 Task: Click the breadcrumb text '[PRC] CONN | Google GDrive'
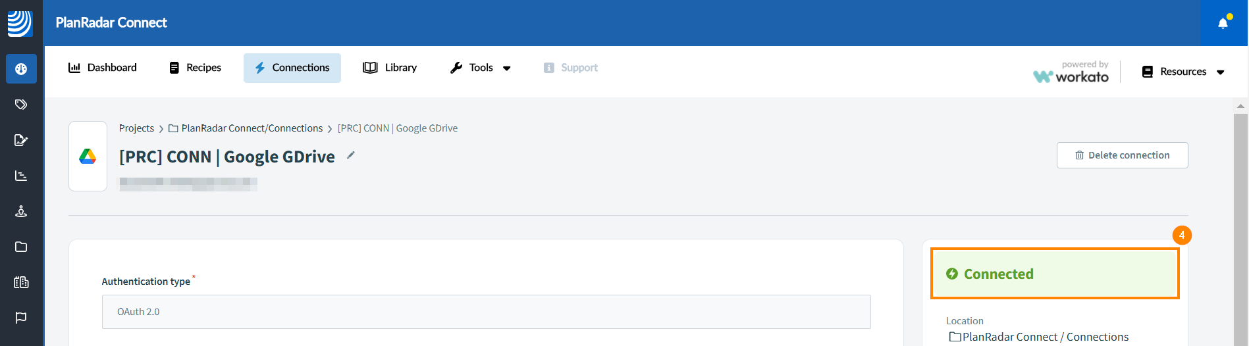coord(398,128)
